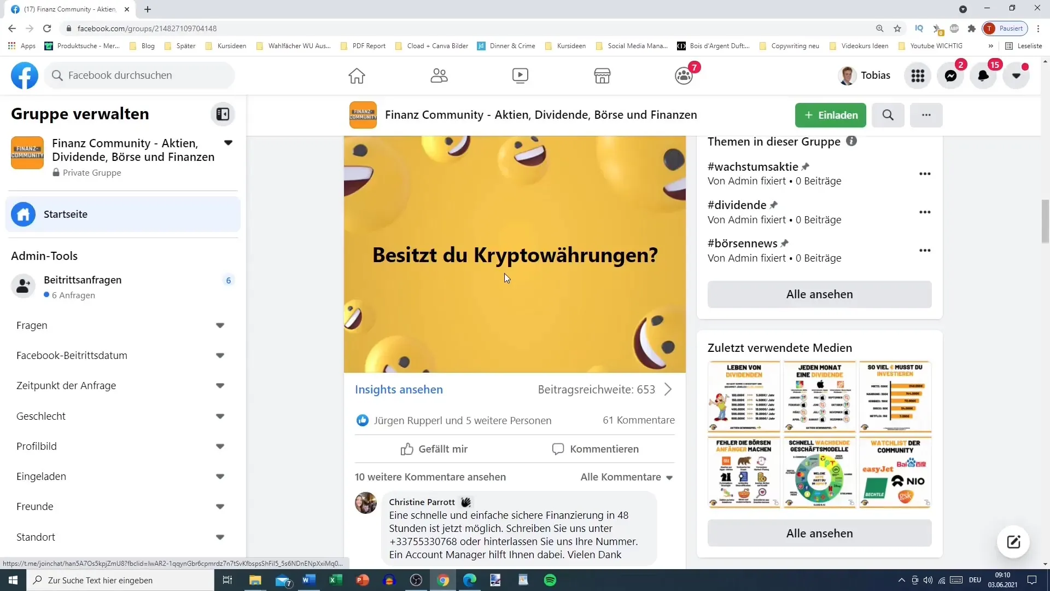This screenshot has width=1050, height=591.
Task: Click the new message compose icon
Action: (1013, 542)
